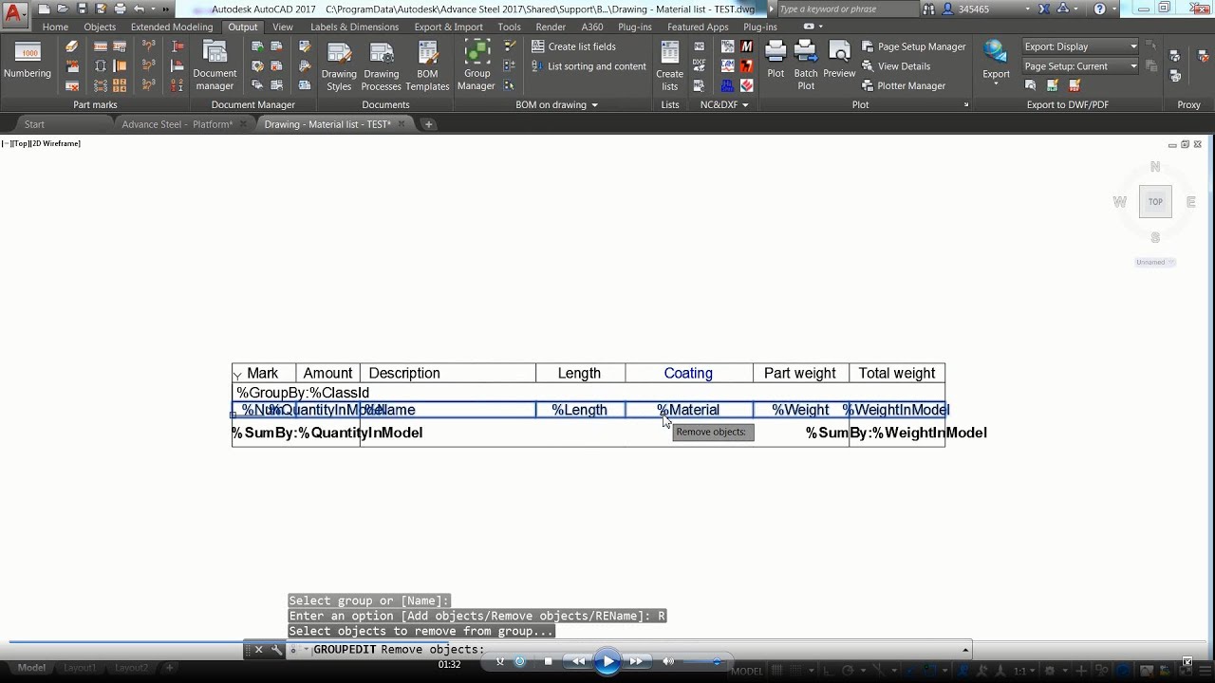Click View Details
This screenshot has height=683, width=1215.
[895, 66]
